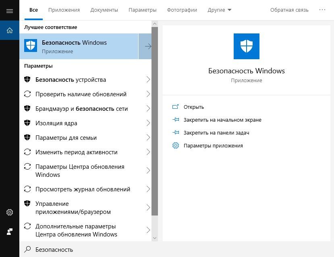Viewport: 334px width, 257px height.
Task: Click shield icon next to Параметры для семьи
Action: (x=27, y=137)
